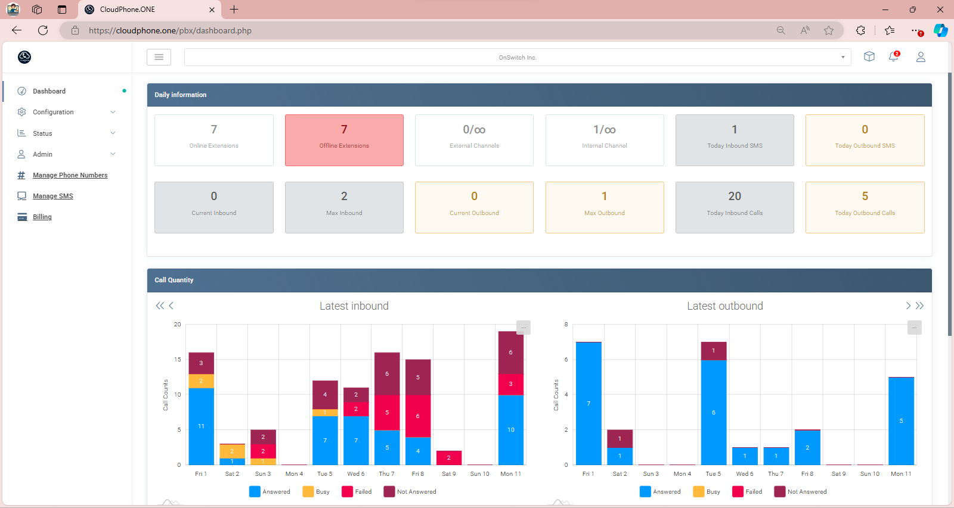Expand the Status sidebar menu
The width and height of the screenshot is (954, 508).
coord(66,133)
